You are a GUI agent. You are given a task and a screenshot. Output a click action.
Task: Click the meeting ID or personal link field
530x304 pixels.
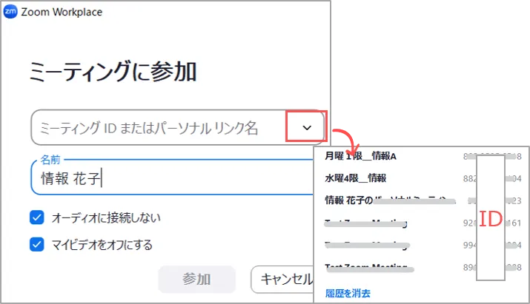177,127
